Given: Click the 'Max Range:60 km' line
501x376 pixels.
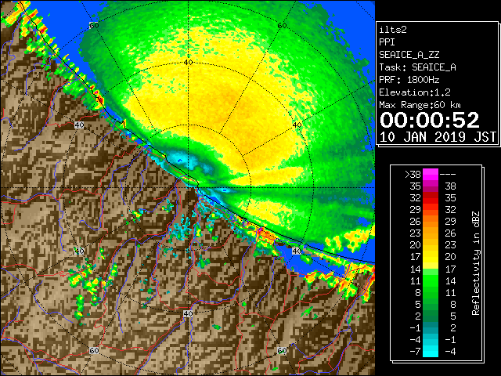Looking at the screenshot, I should click(x=420, y=105).
